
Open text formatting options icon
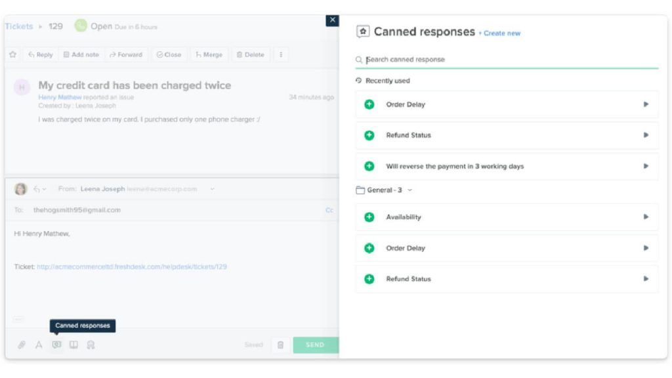click(39, 345)
